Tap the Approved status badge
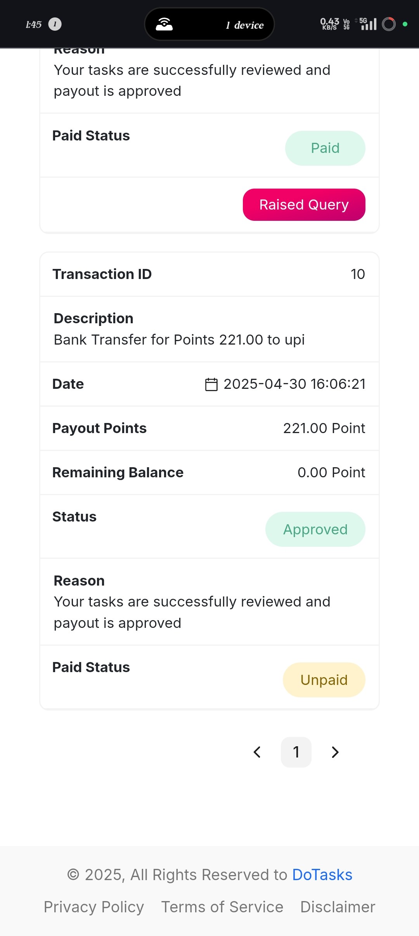The height and width of the screenshot is (936, 419). click(315, 529)
